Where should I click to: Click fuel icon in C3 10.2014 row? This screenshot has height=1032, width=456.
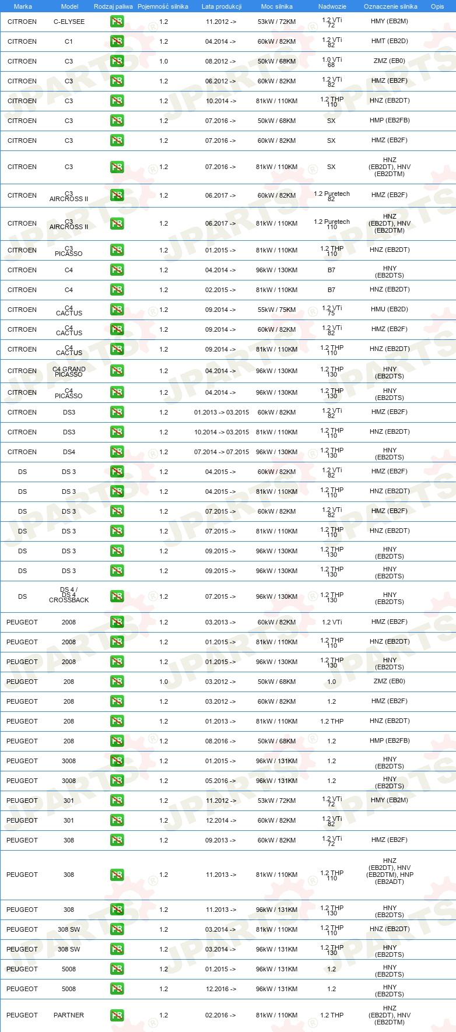pyautogui.click(x=117, y=101)
